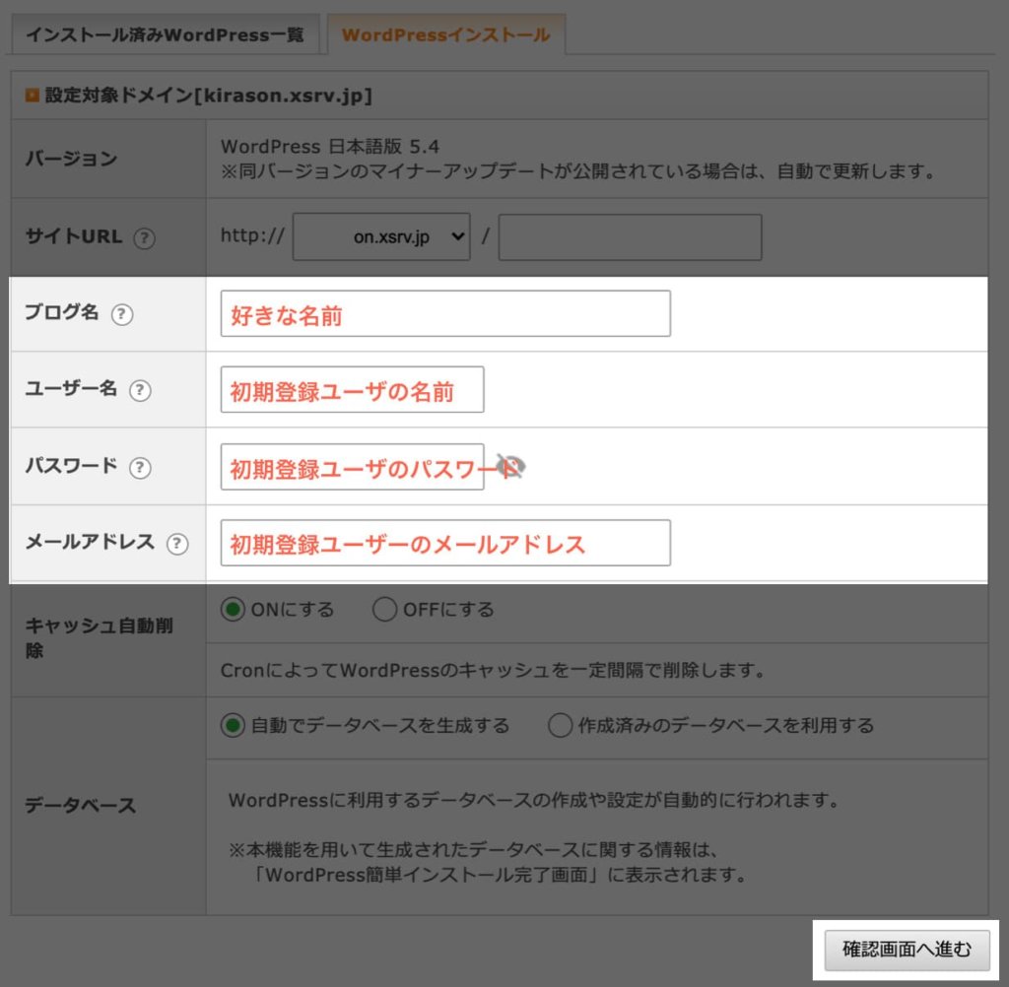The height and width of the screenshot is (987, 1009).
Task: Focus the ユーザー名 input field
Action: pos(352,389)
